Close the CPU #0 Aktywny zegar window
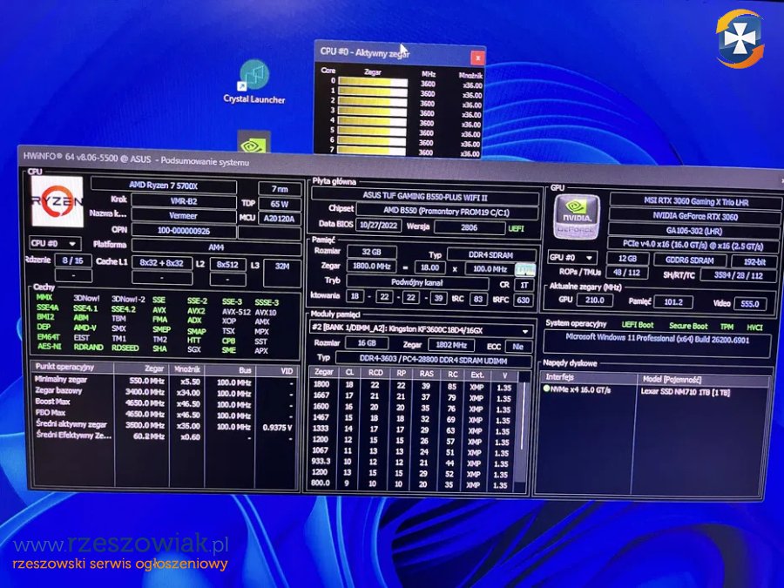This screenshot has width=784, height=588. [x=476, y=57]
